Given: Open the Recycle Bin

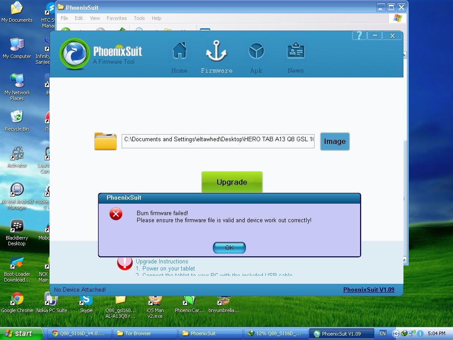Looking at the screenshot, I should [x=17, y=121].
